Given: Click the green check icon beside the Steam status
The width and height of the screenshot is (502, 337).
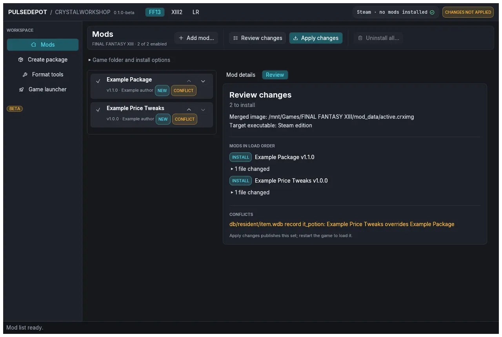Looking at the screenshot, I should click(432, 12).
